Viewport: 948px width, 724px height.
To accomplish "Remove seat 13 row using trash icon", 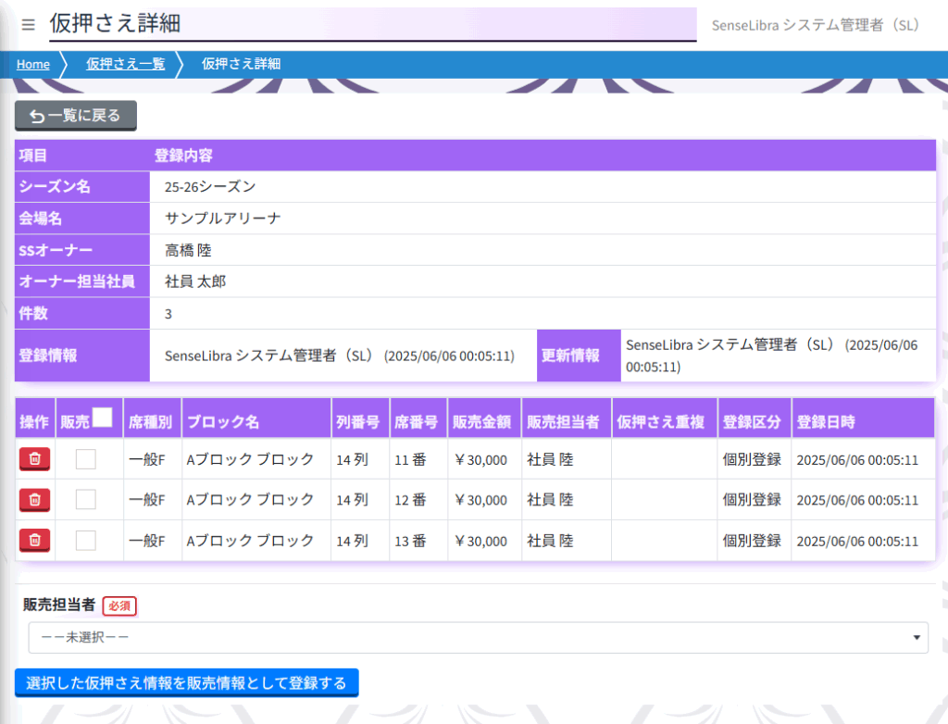I will (x=34, y=540).
